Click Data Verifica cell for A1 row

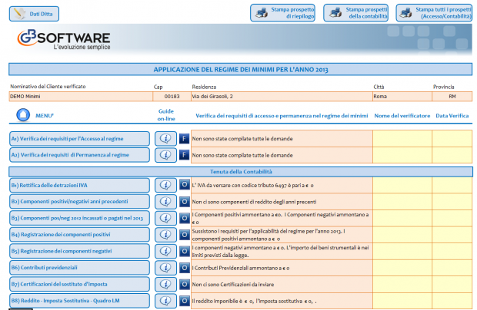pyautogui.click(x=452, y=139)
